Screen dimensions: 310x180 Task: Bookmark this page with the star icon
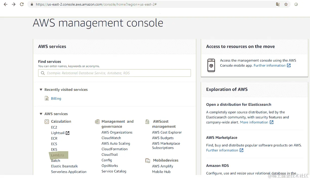point(286,4)
